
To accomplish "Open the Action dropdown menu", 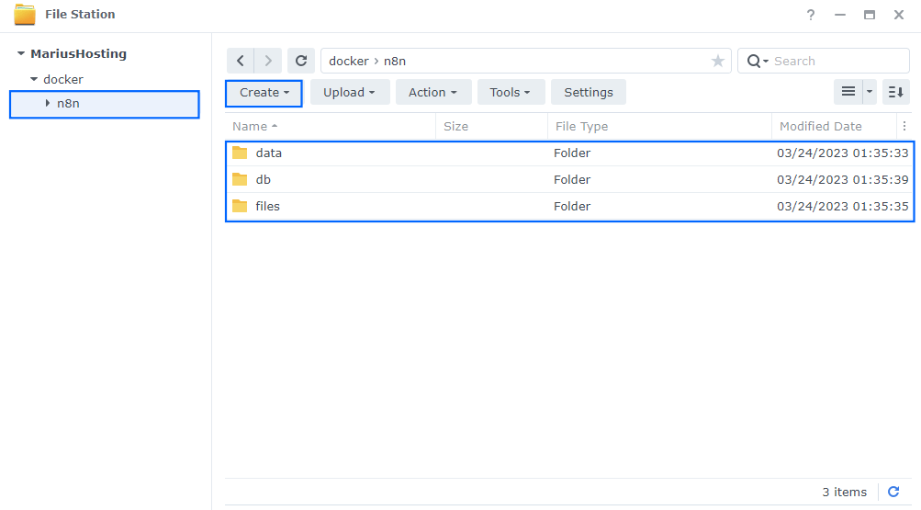I will [x=432, y=92].
